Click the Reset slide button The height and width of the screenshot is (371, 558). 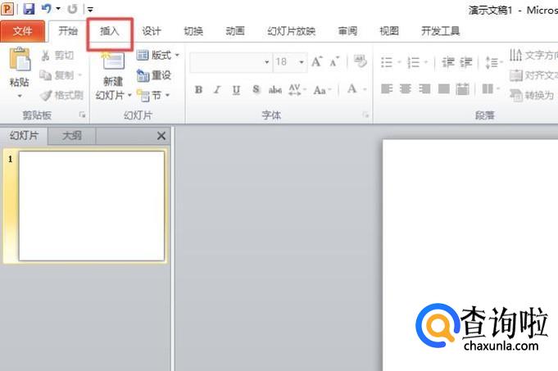pyautogui.click(x=154, y=75)
